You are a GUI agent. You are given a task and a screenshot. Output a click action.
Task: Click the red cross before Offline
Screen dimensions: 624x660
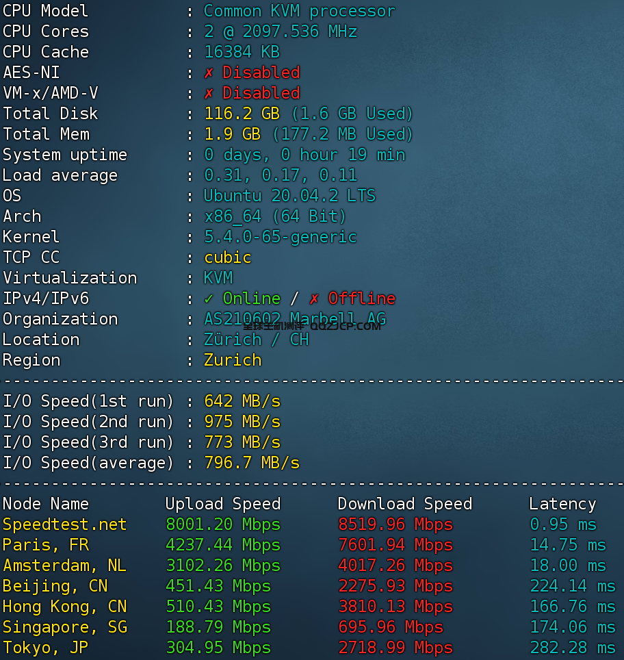[314, 299]
